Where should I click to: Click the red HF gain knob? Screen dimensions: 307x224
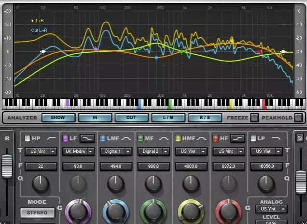pyautogui.click(x=228, y=212)
